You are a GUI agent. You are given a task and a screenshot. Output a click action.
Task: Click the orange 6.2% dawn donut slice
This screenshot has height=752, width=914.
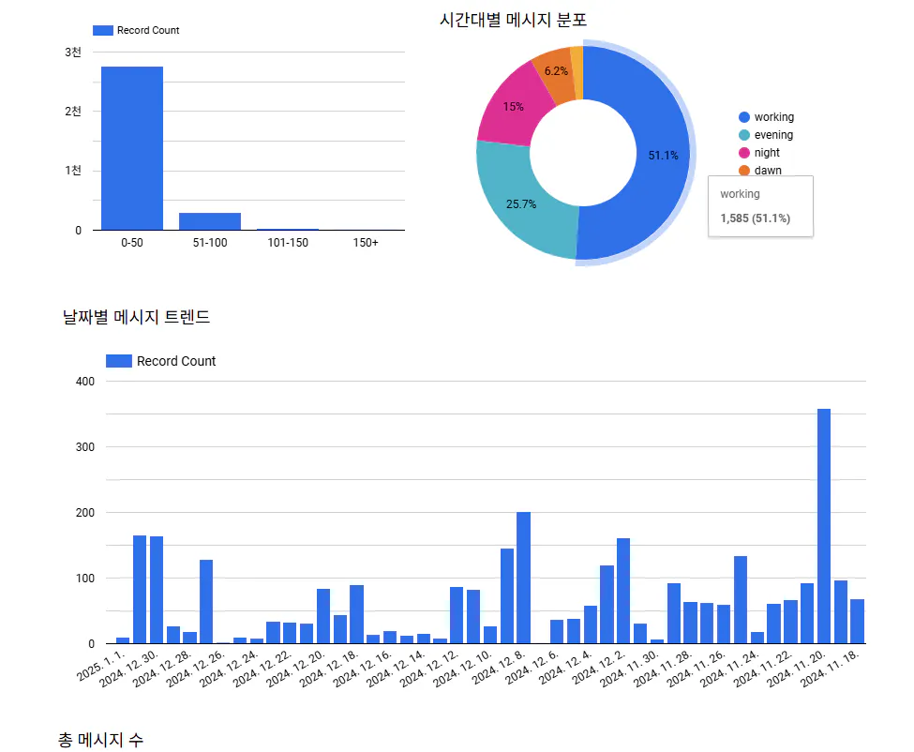point(554,73)
